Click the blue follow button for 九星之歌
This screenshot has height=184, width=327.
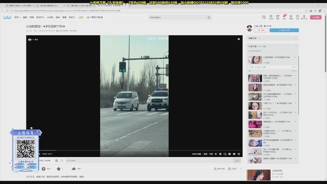284,30
